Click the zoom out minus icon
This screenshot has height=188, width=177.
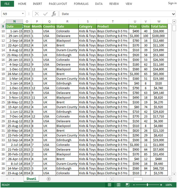(x=134, y=185)
